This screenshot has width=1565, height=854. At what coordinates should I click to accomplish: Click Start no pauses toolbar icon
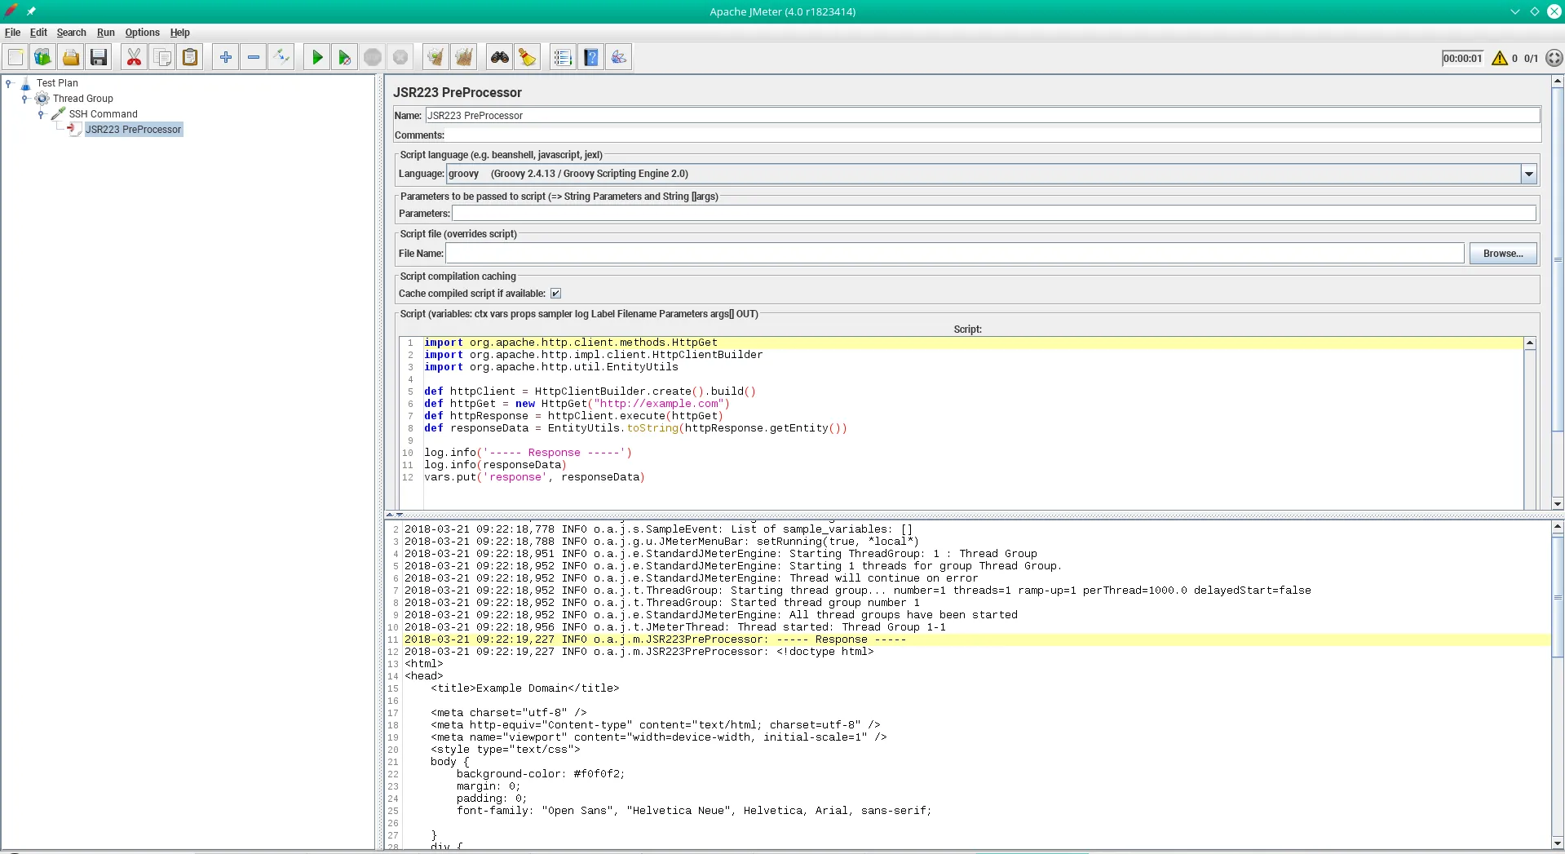click(x=345, y=57)
